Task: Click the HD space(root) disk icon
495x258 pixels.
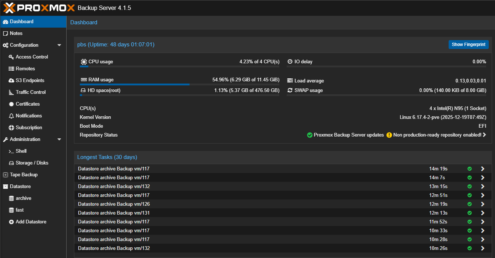Action: 83,91
